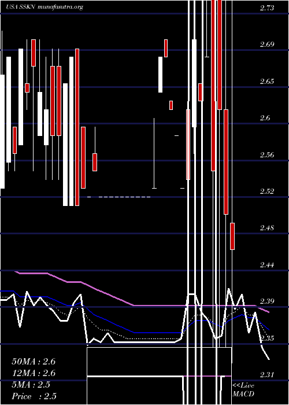The image size is (289, 405).
Task: Click the 'USA SSKN munafasutra.org' chart title
Action: 45,7
